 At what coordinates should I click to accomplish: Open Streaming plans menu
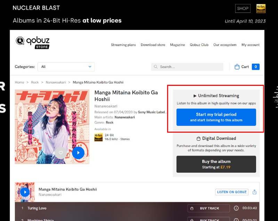click(123, 45)
